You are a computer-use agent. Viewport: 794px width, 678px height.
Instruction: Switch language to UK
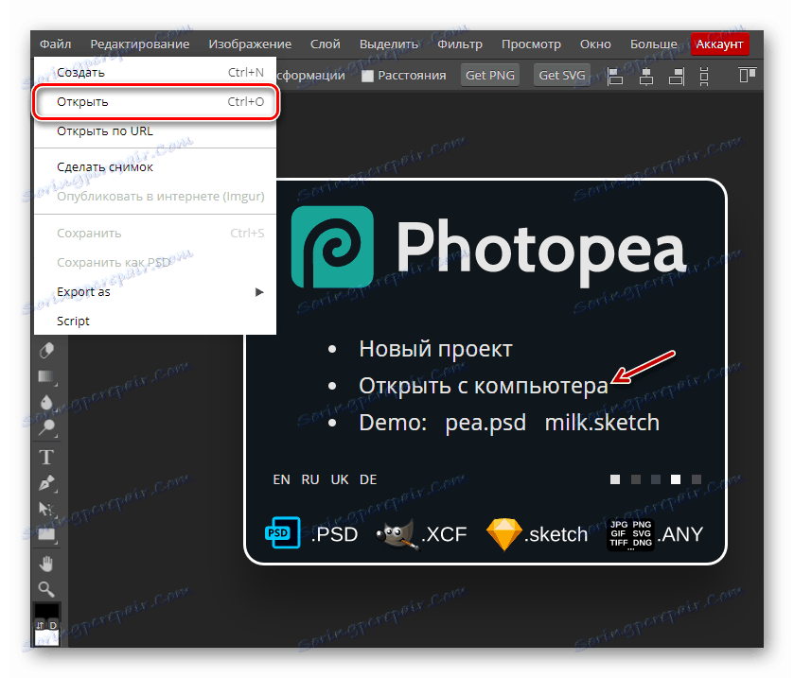(x=340, y=479)
